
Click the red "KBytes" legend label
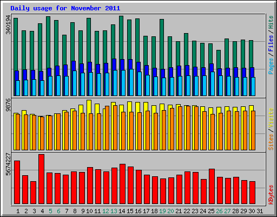pos(271,195)
